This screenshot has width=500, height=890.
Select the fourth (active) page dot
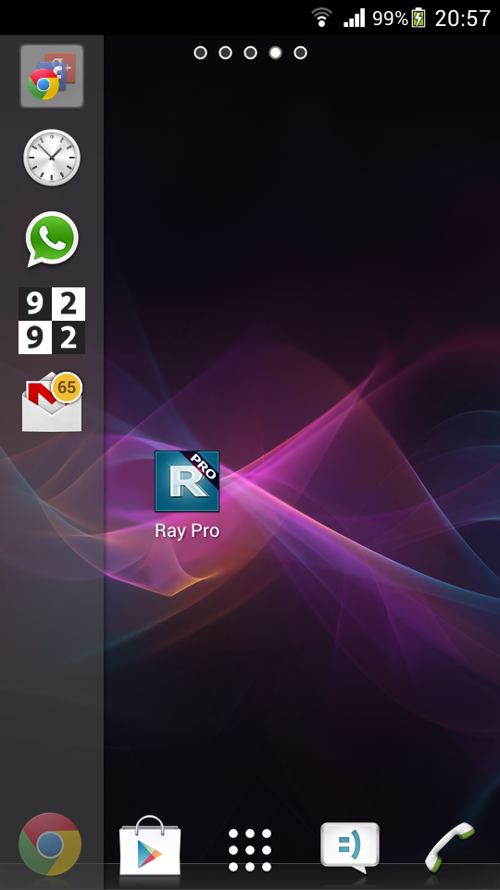[x=276, y=53]
